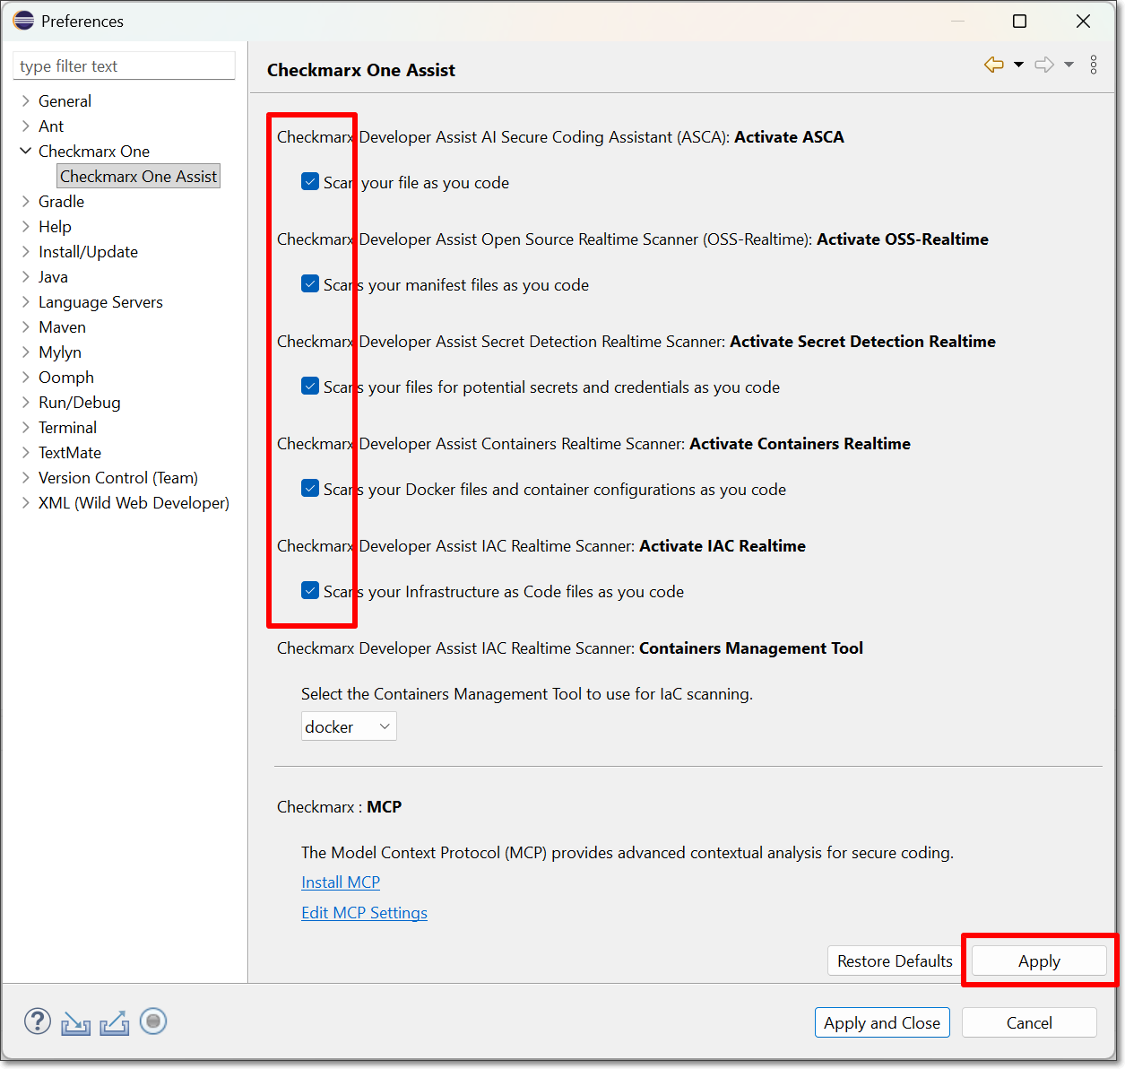Click the import preferences icon

pos(76,1022)
